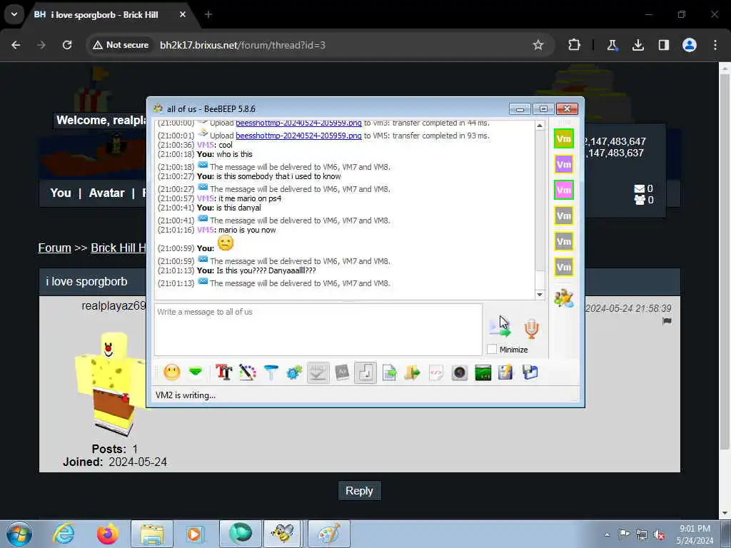Click the send file icon
Screen dimensions: 731x548
[x=389, y=372]
